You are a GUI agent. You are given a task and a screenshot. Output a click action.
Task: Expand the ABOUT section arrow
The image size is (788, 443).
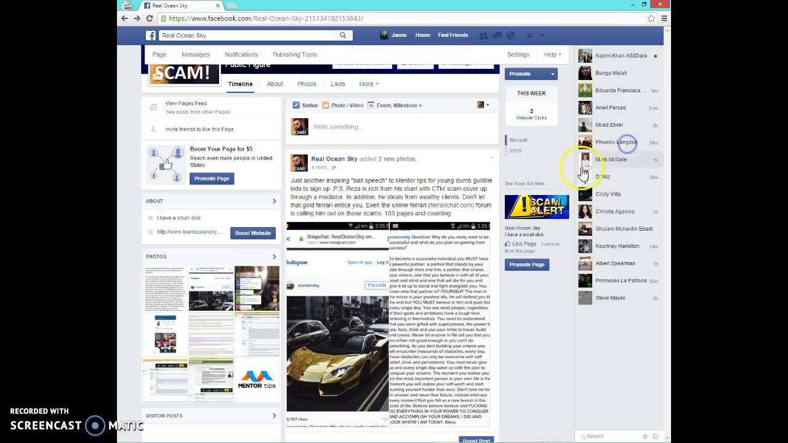[x=275, y=201]
